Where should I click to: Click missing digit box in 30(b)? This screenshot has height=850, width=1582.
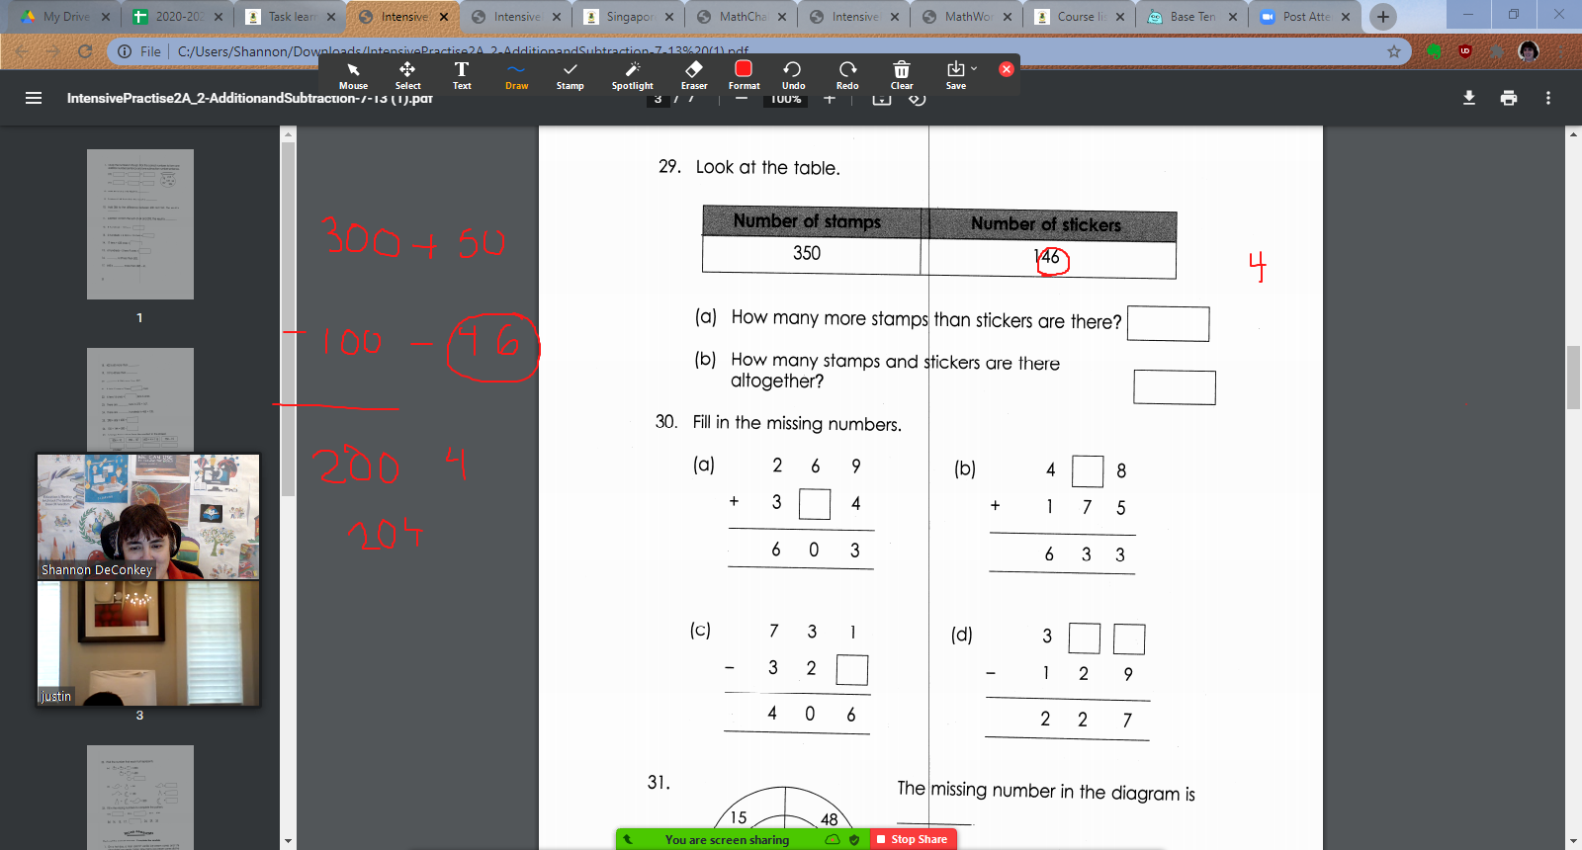pyautogui.click(x=1088, y=471)
